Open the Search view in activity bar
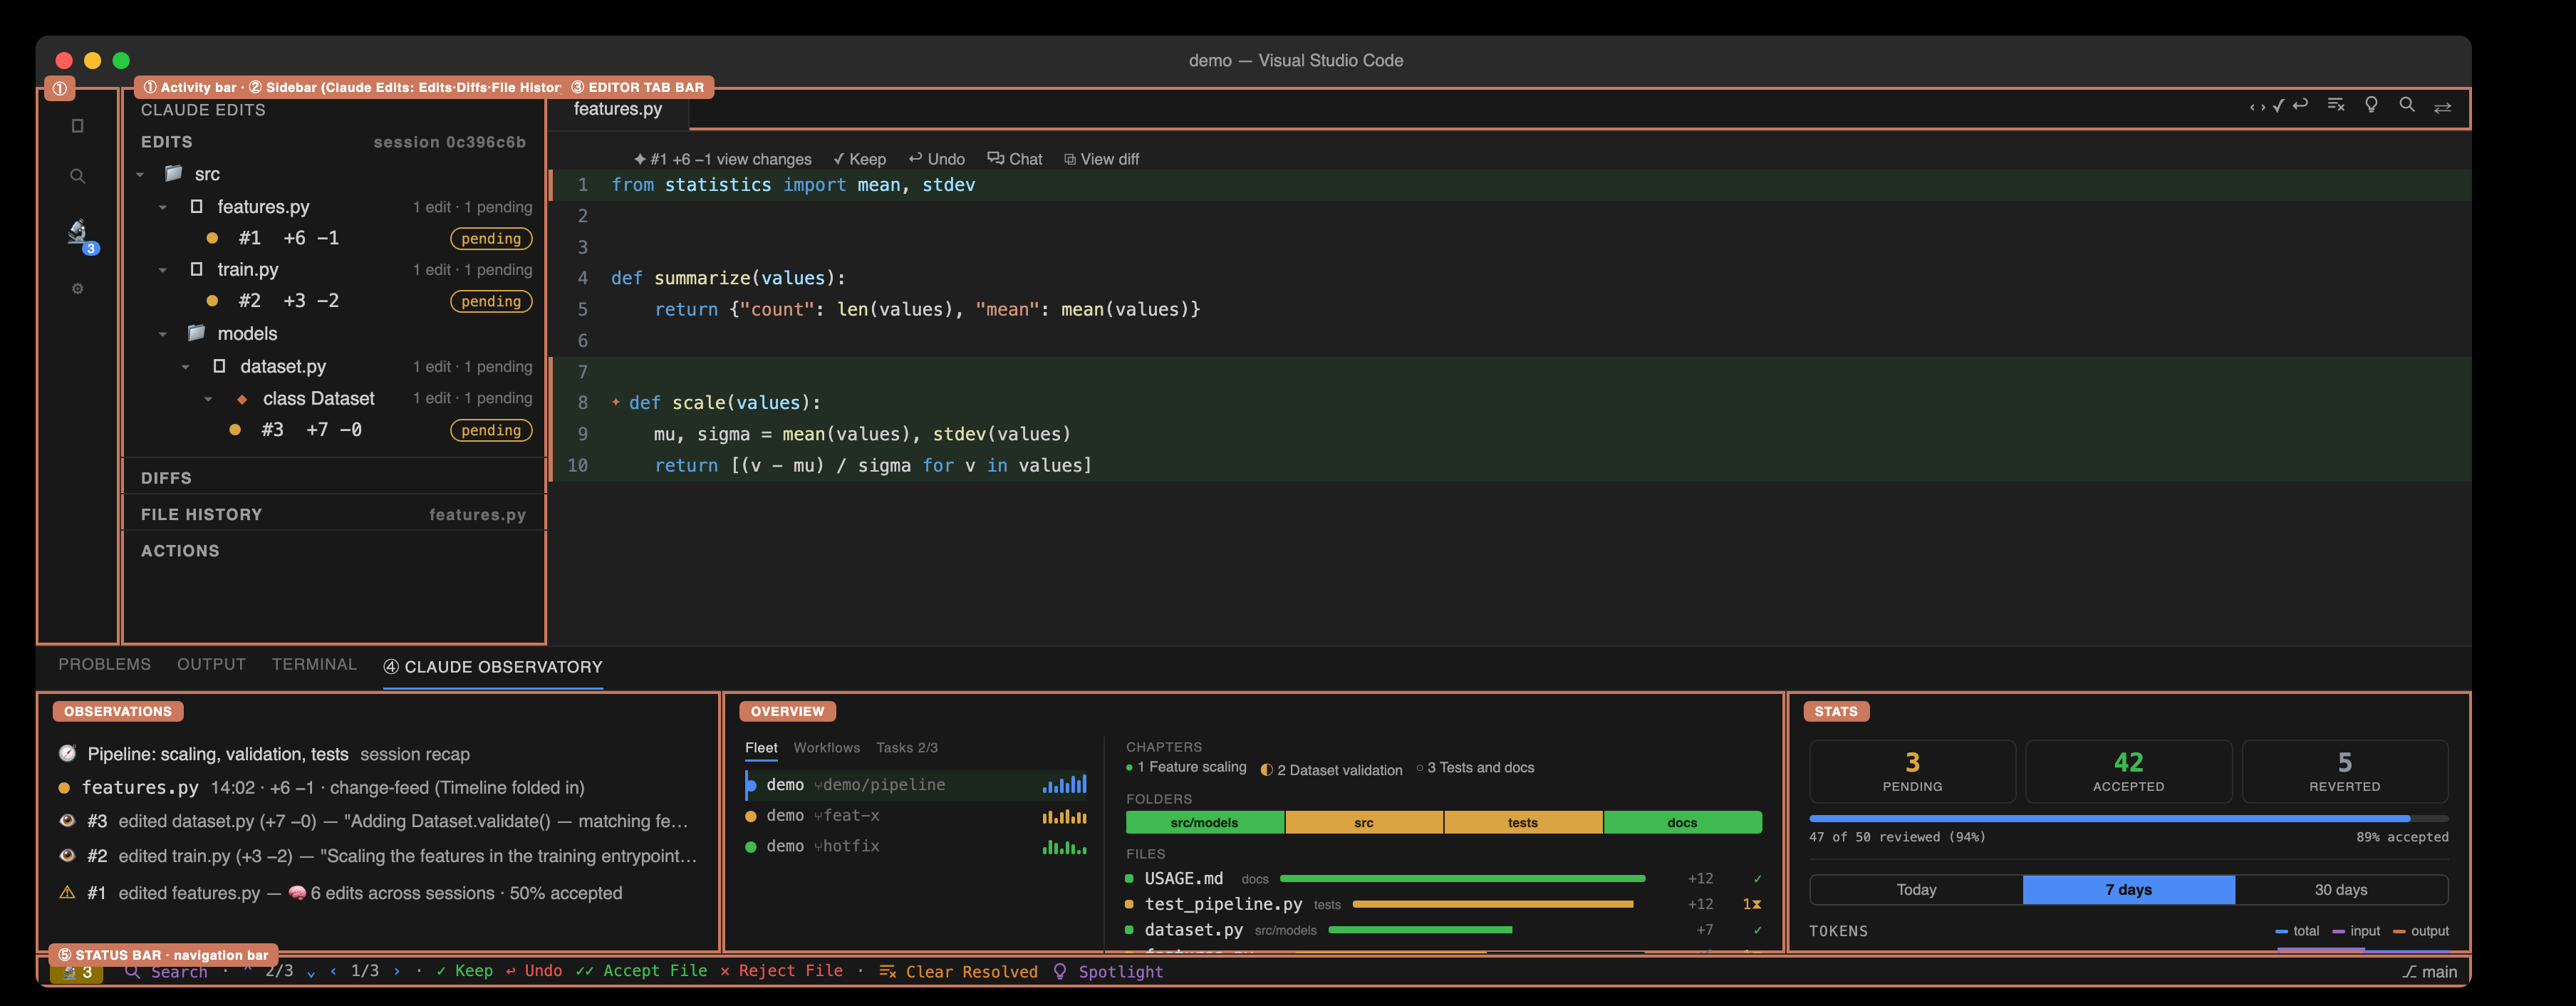The width and height of the screenshot is (2576, 1006). click(x=78, y=176)
